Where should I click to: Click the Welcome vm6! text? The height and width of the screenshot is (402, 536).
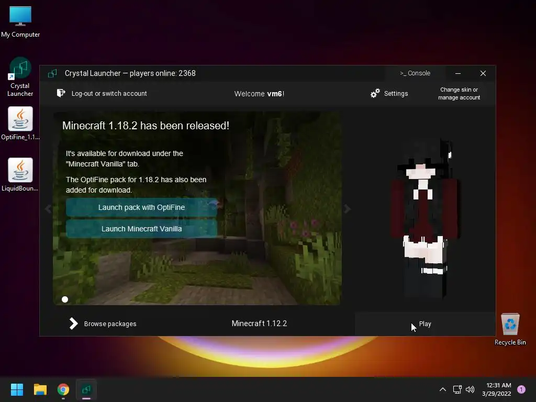259,94
